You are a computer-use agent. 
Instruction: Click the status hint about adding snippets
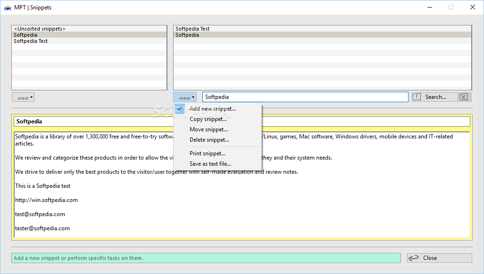[x=206, y=258]
